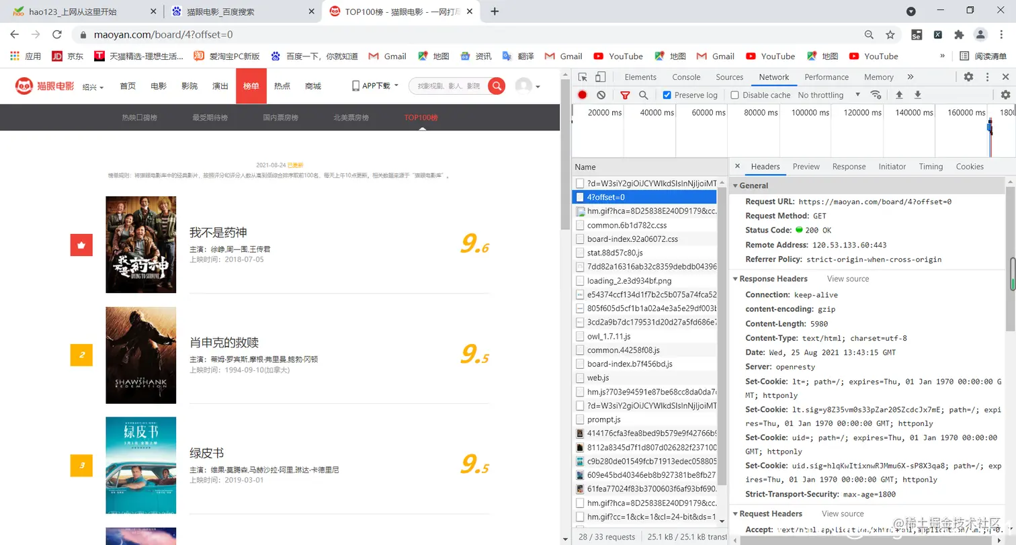Toggle the device toolbar icon in DevTools
This screenshot has width=1016, height=545.
coord(601,77)
